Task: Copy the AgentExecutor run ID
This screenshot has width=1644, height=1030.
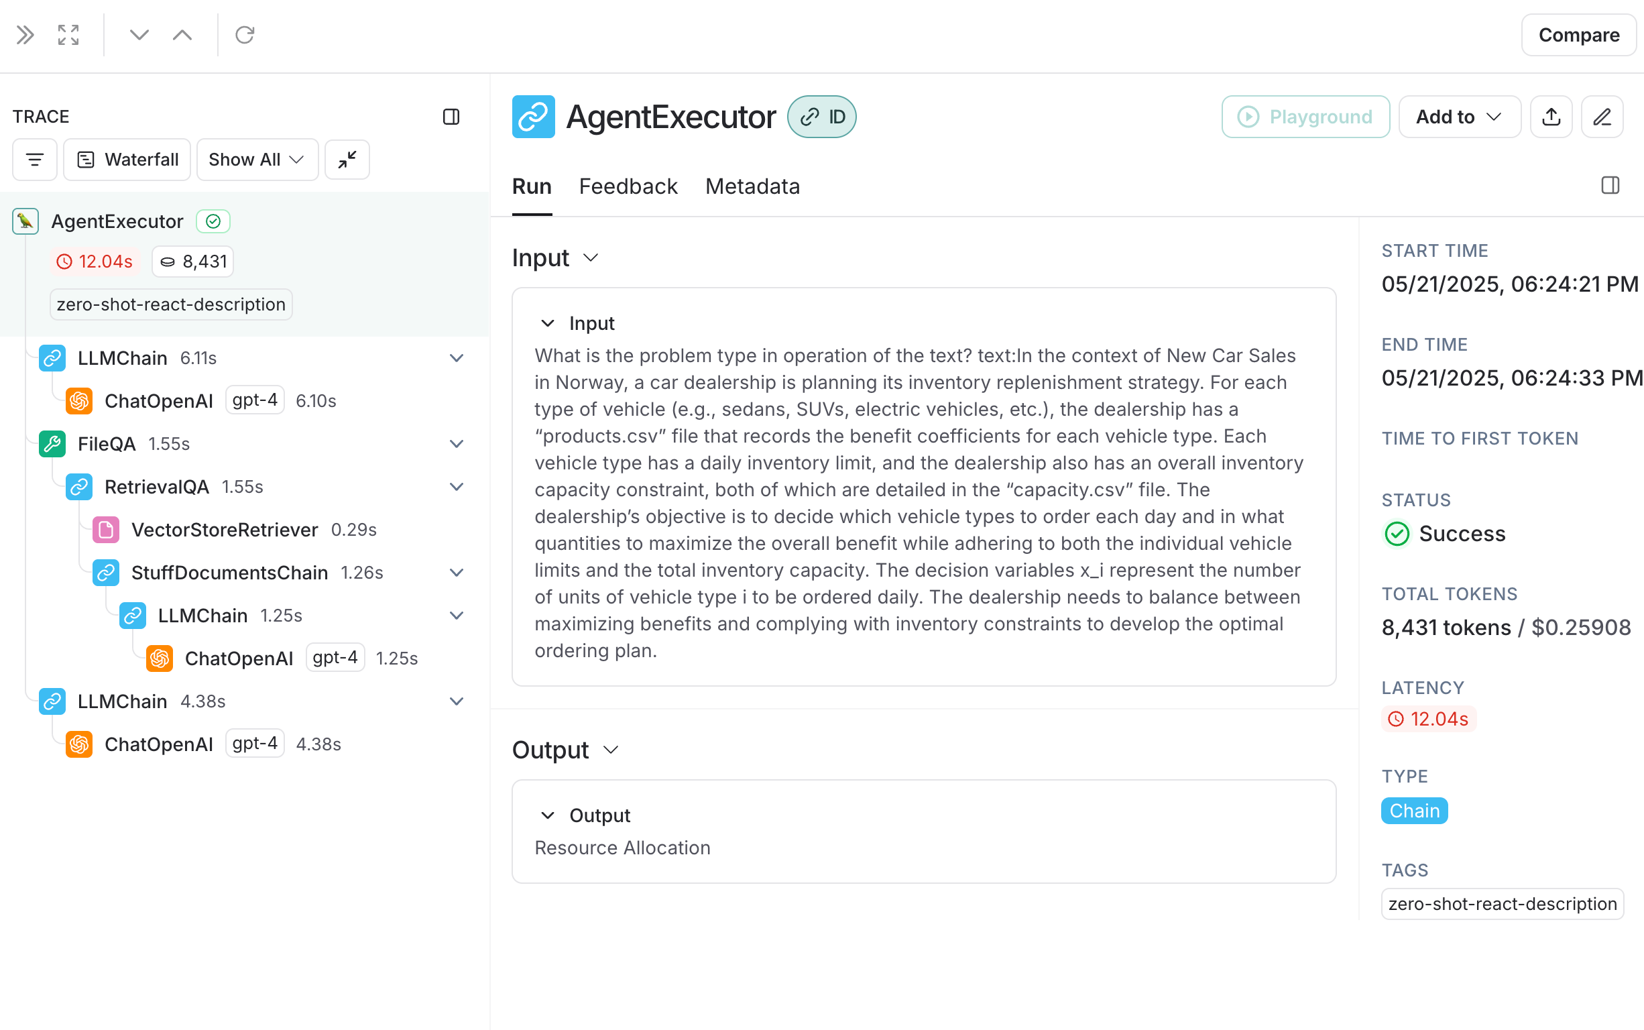Action: point(821,117)
